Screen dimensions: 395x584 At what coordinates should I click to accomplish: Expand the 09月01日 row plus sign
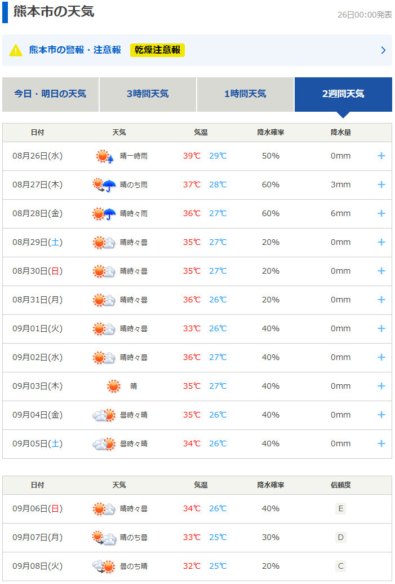(381, 328)
